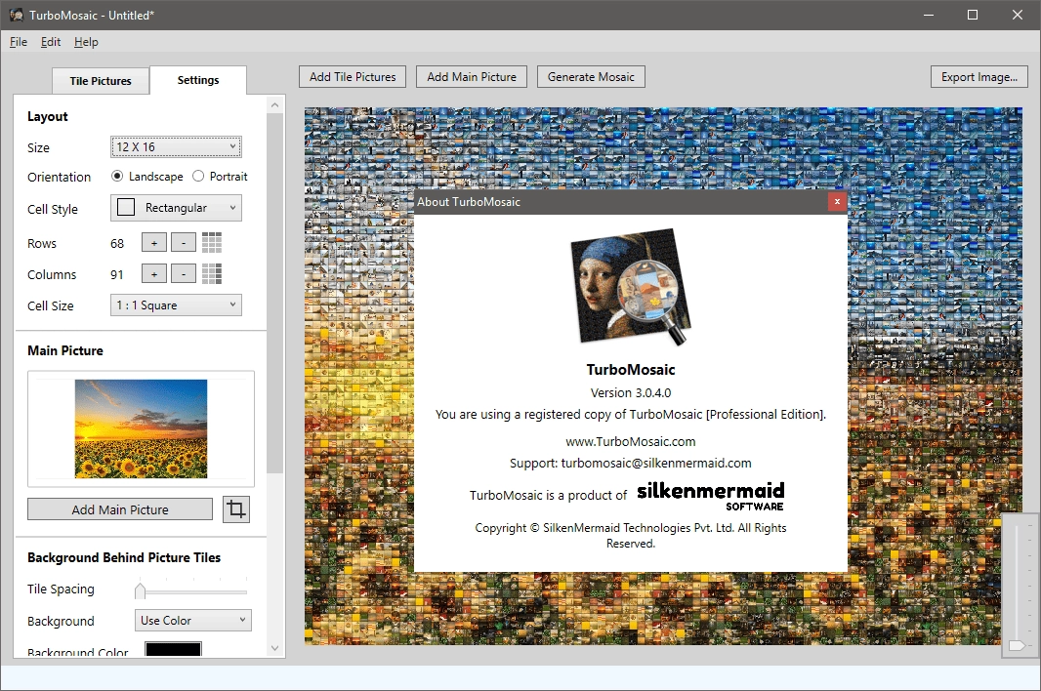Click the zoom slider handle at right edge
The image size is (1041, 691).
[1017, 645]
